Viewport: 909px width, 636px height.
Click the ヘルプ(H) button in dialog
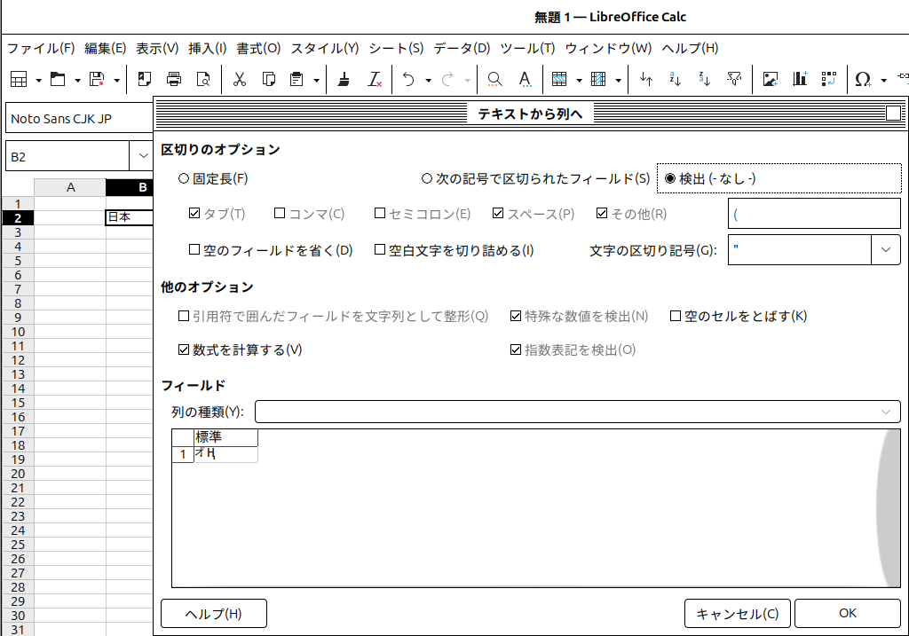(213, 614)
